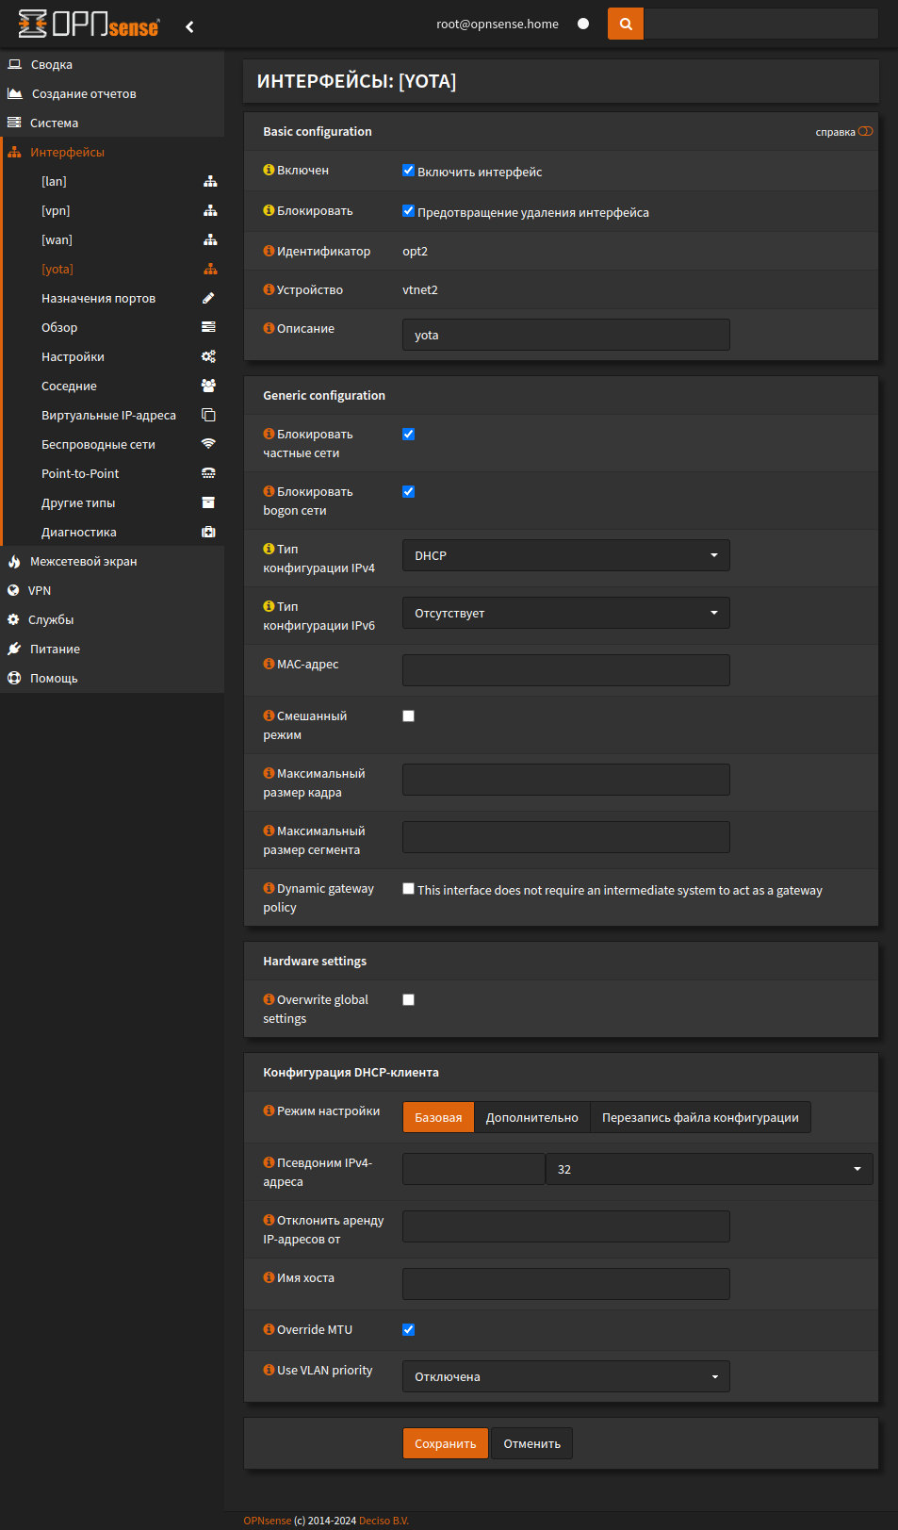
Task: Click the pencil icon for Назначения портов
Action: pyautogui.click(x=208, y=298)
